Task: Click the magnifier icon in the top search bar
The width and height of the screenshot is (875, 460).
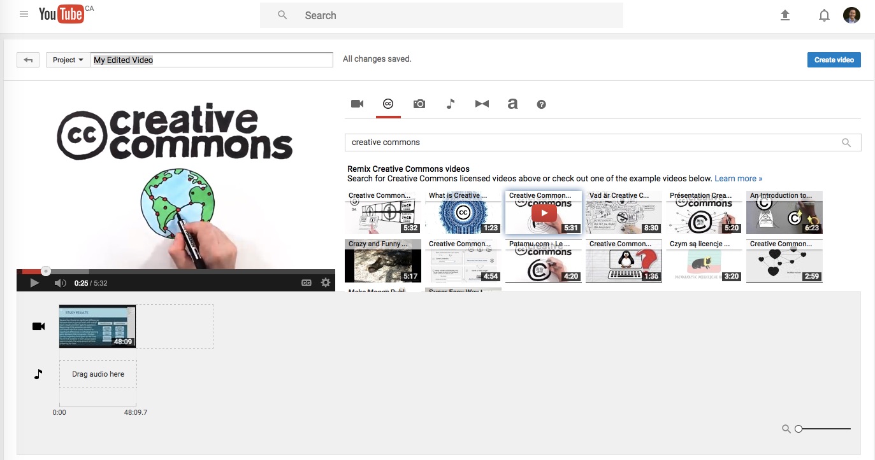Action: coord(282,15)
